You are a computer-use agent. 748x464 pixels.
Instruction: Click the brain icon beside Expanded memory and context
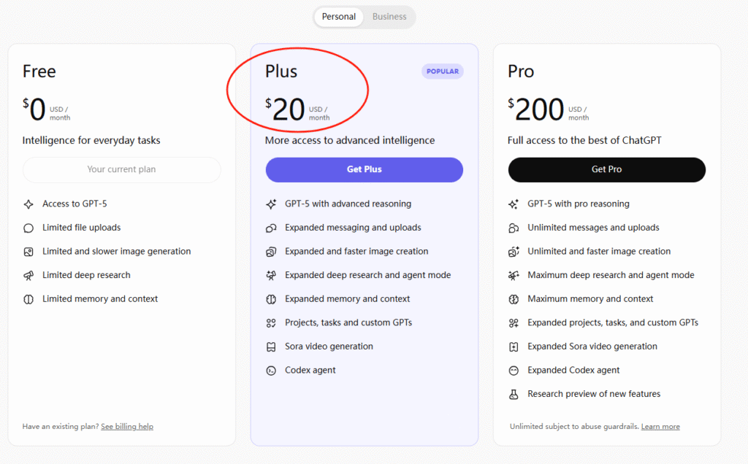(271, 300)
